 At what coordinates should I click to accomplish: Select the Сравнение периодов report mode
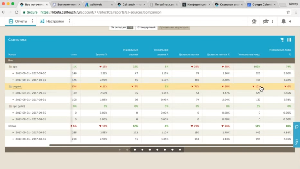click(174, 27)
